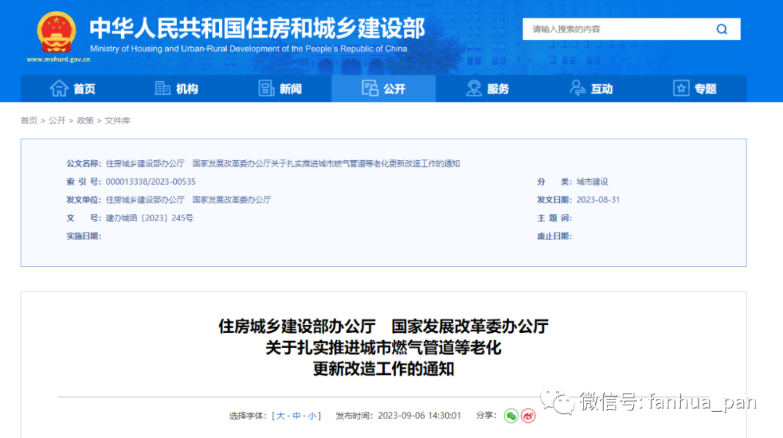Click the star badge icon beside 专题
This screenshot has width=783, height=438.
coord(680,88)
